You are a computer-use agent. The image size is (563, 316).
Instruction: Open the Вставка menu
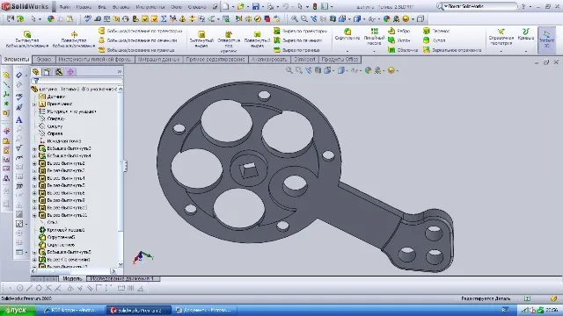pyautogui.click(x=121, y=7)
